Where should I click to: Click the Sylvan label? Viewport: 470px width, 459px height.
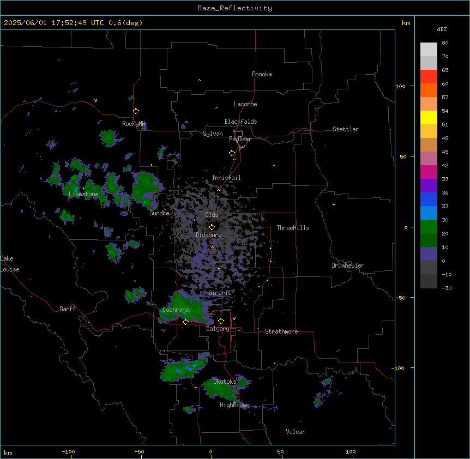(x=213, y=134)
